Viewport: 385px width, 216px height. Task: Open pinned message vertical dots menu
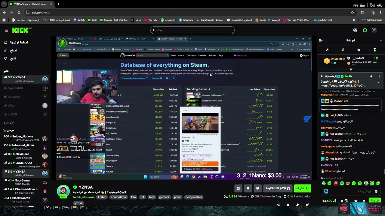tap(379, 76)
